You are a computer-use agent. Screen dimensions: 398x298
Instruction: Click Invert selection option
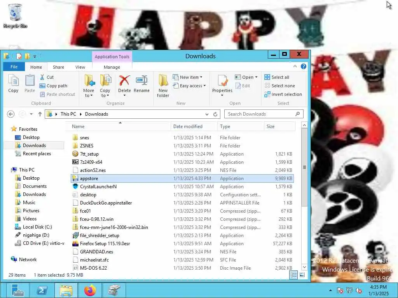point(283,94)
